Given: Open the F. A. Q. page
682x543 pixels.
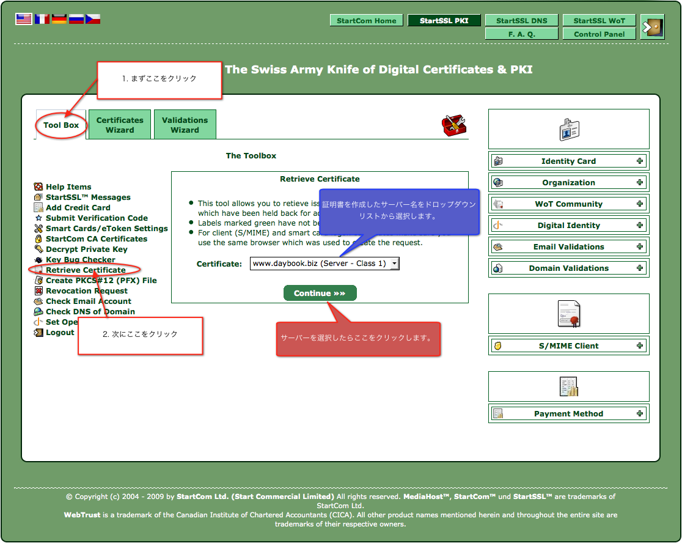Looking at the screenshot, I should coord(522,34).
